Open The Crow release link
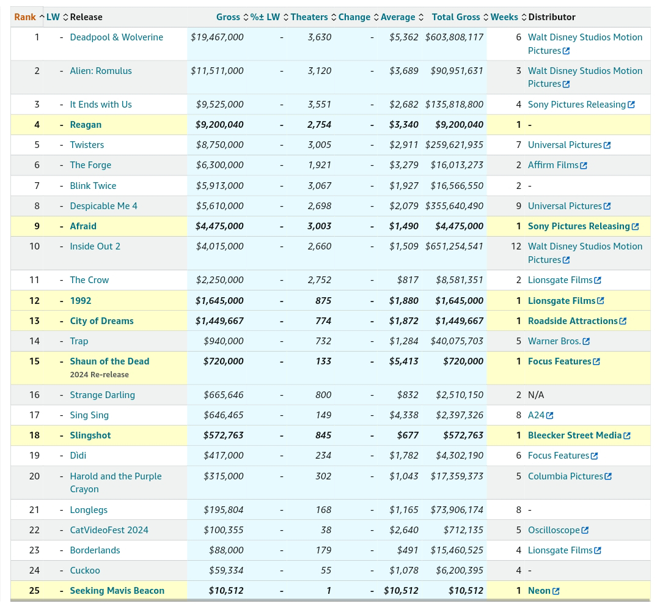This screenshot has width=660, height=606. pyautogui.click(x=89, y=280)
